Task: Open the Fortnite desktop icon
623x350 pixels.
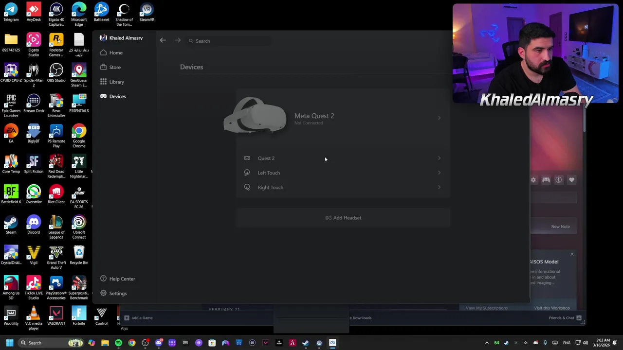Action: tap(79, 316)
